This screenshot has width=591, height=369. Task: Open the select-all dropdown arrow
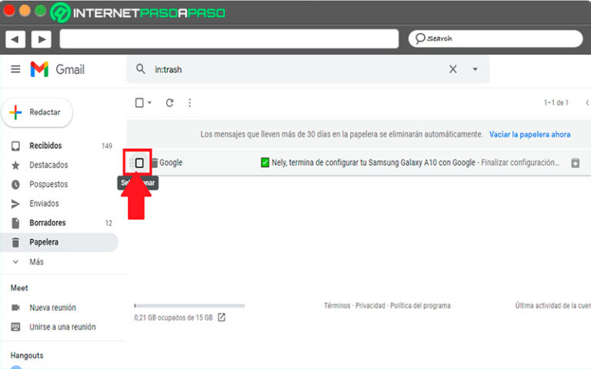click(149, 103)
